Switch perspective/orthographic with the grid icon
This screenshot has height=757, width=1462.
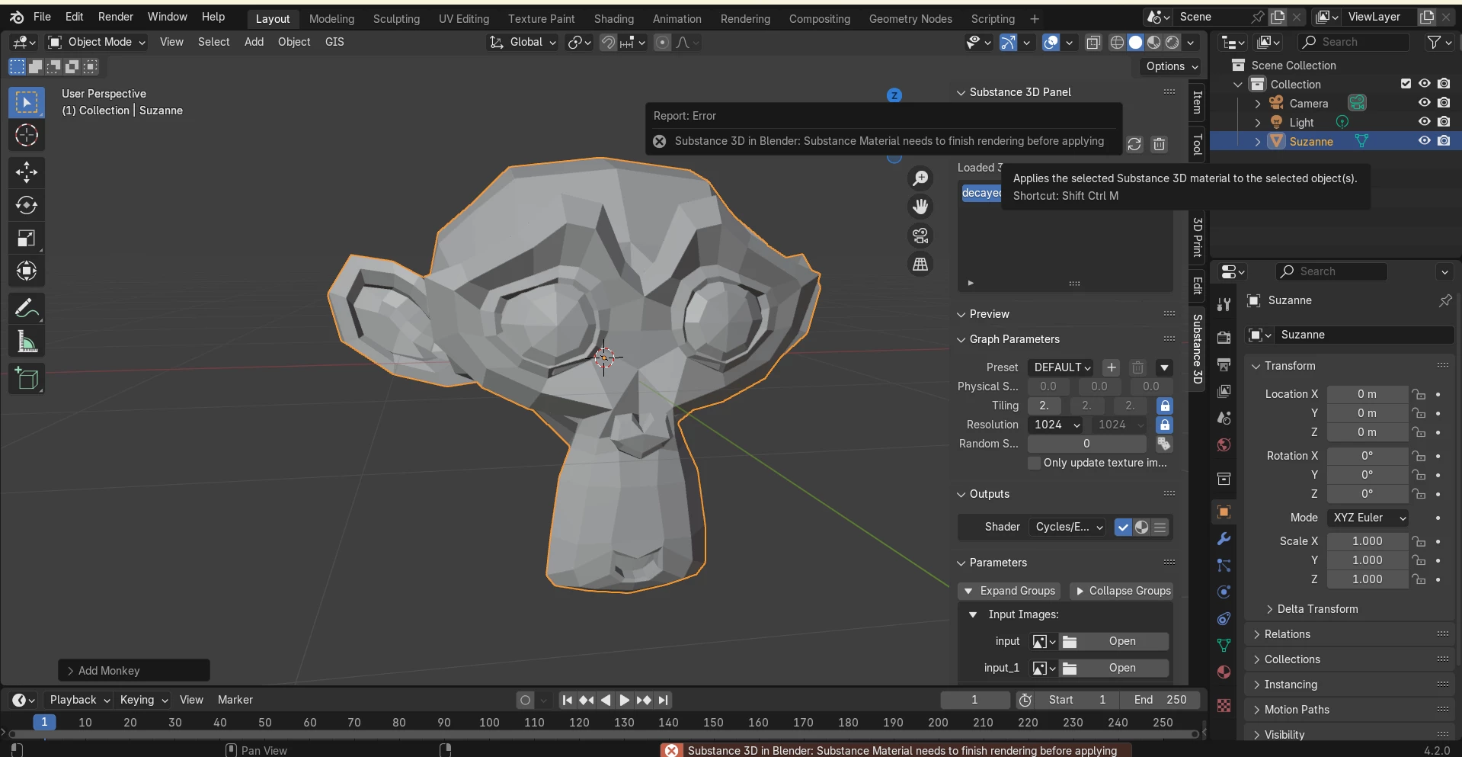(x=921, y=264)
